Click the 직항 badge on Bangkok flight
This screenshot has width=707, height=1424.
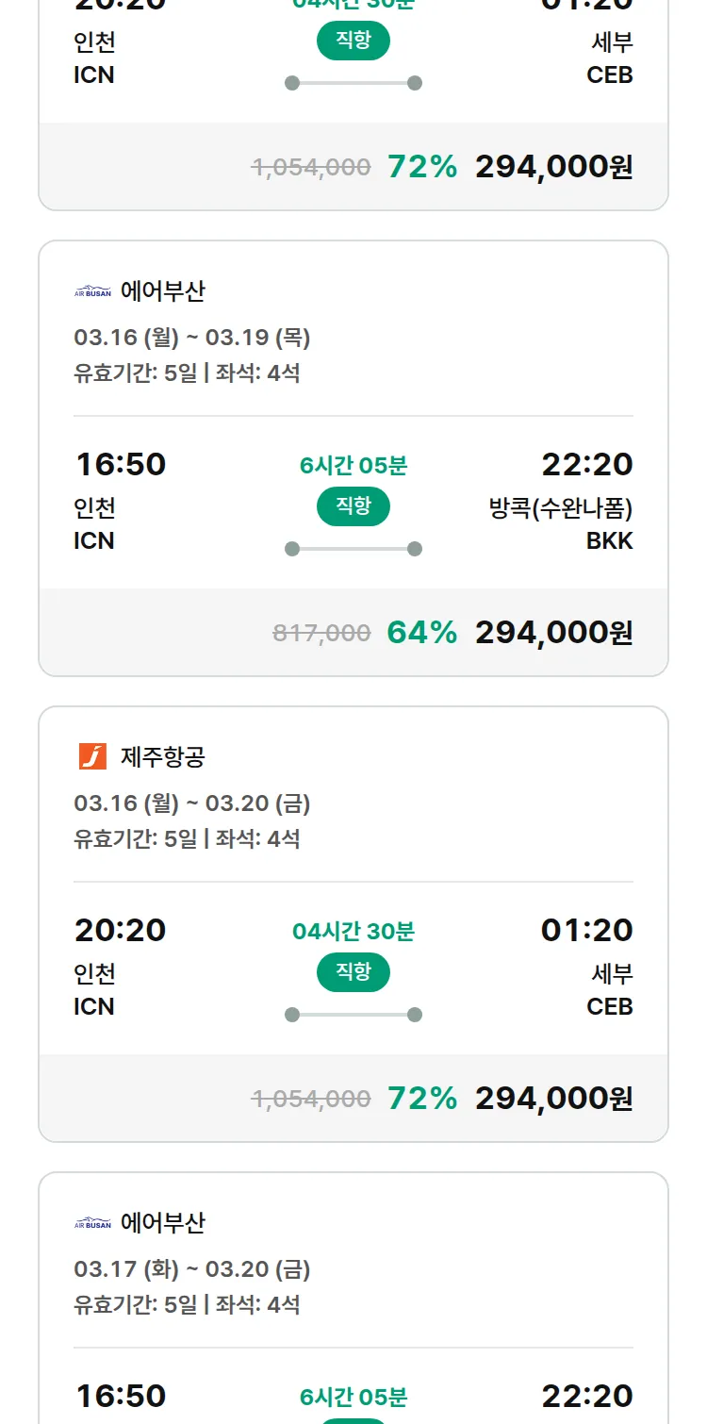[x=353, y=506]
